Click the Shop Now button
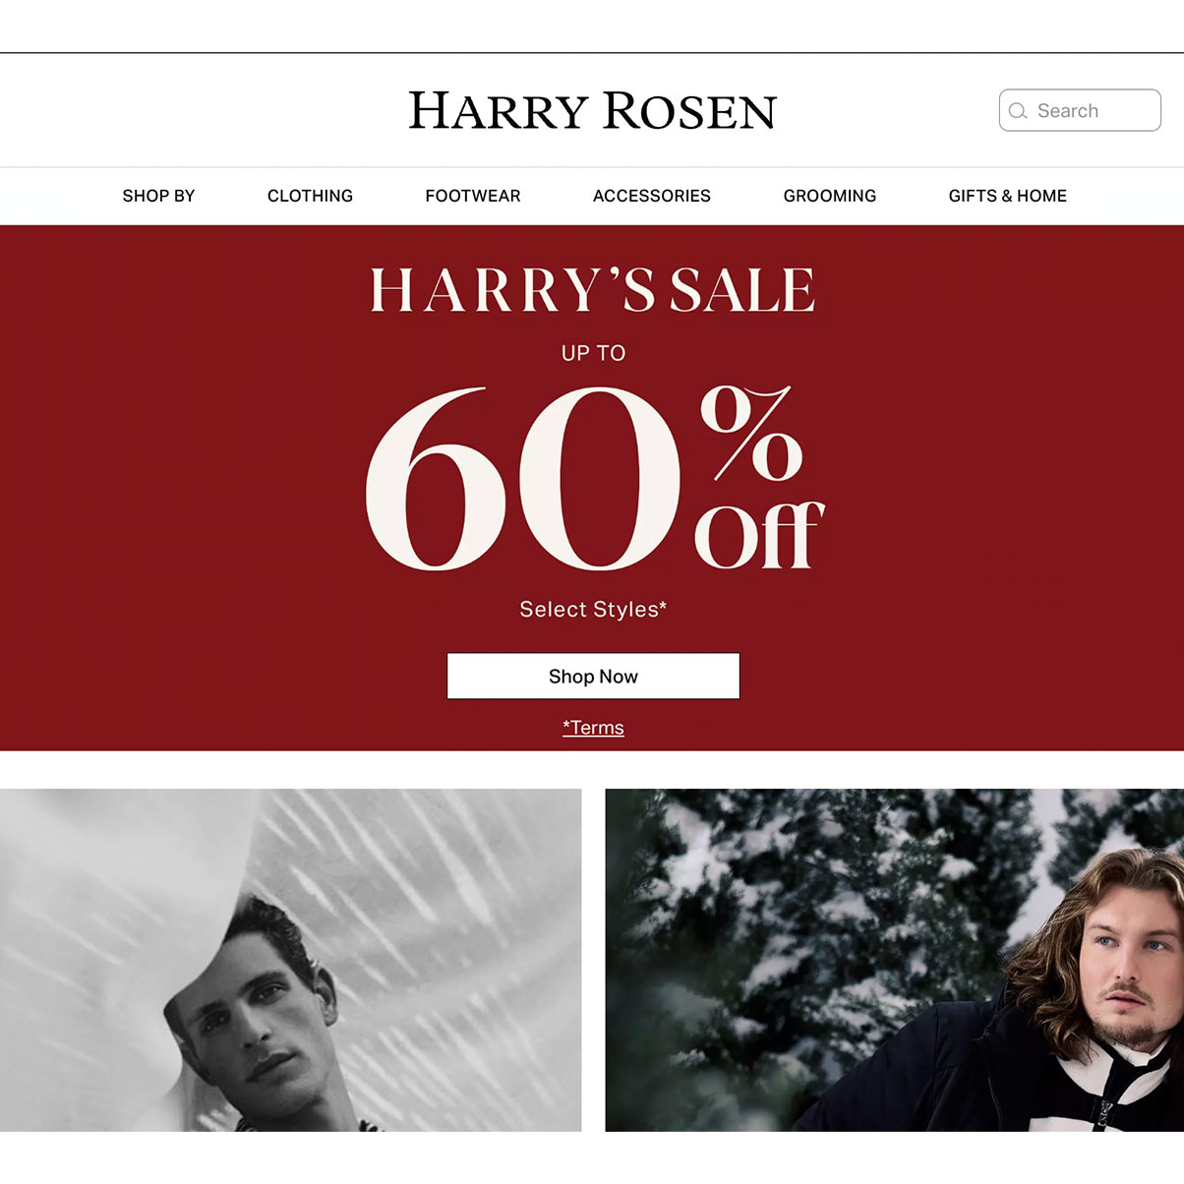 click(593, 677)
